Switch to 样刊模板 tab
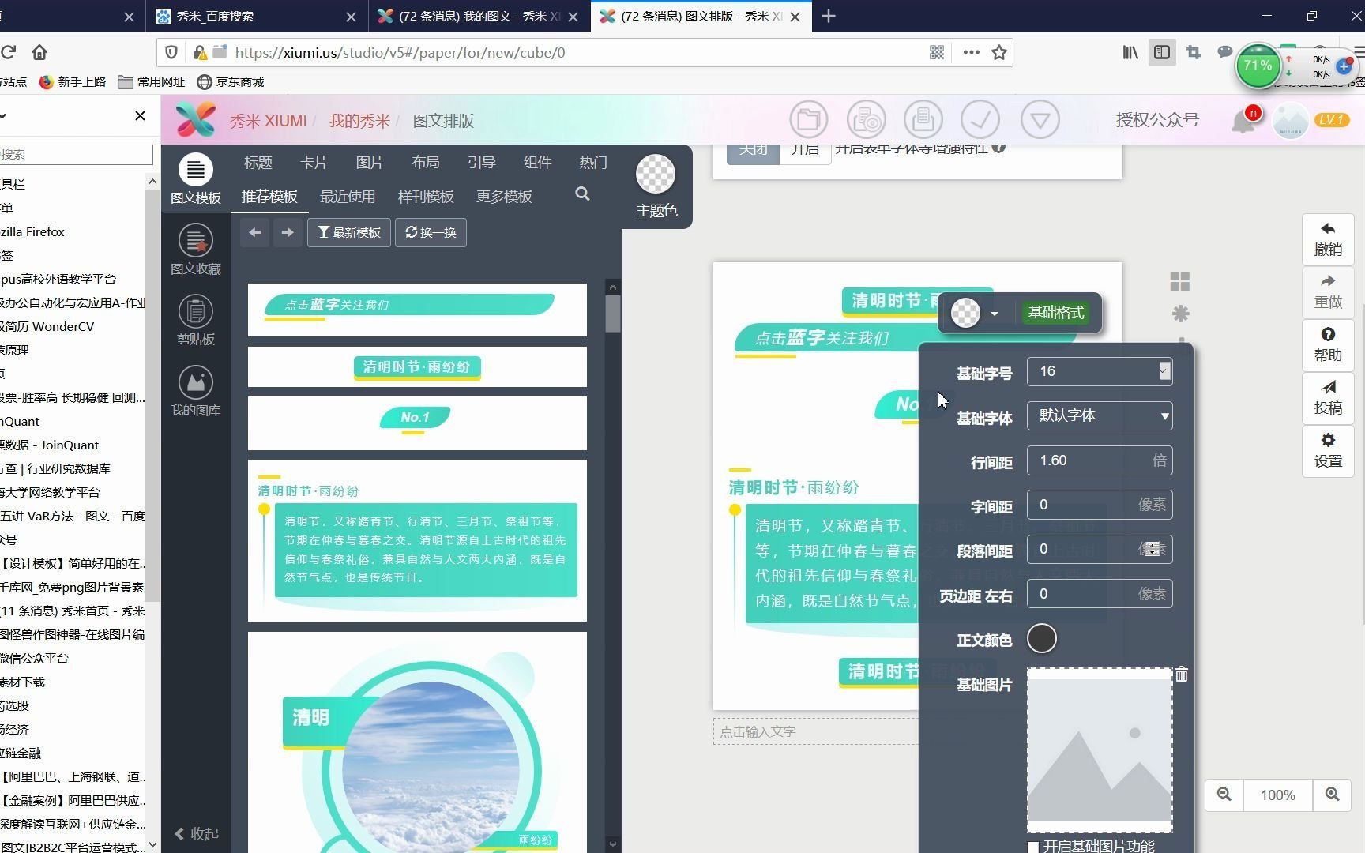This screenshot has height=853, width=1365. click(x=426, y=196)
